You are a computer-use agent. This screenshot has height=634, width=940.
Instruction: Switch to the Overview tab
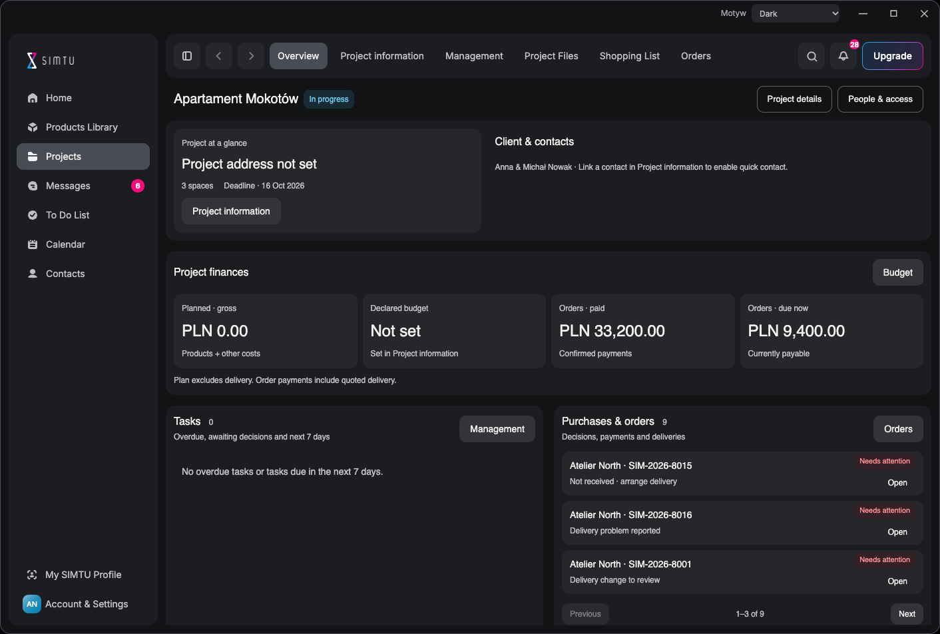point(298,56)
